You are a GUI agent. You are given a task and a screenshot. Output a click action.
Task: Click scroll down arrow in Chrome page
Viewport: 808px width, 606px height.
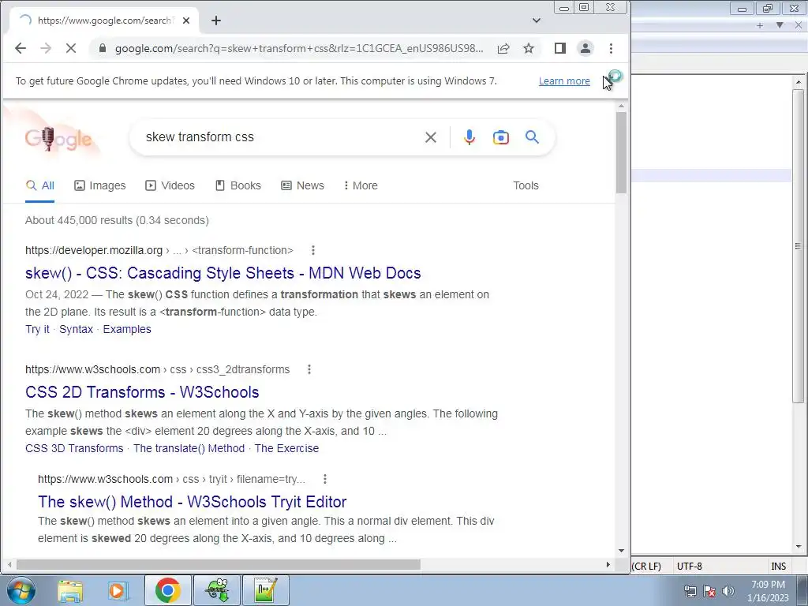[622, 551]
